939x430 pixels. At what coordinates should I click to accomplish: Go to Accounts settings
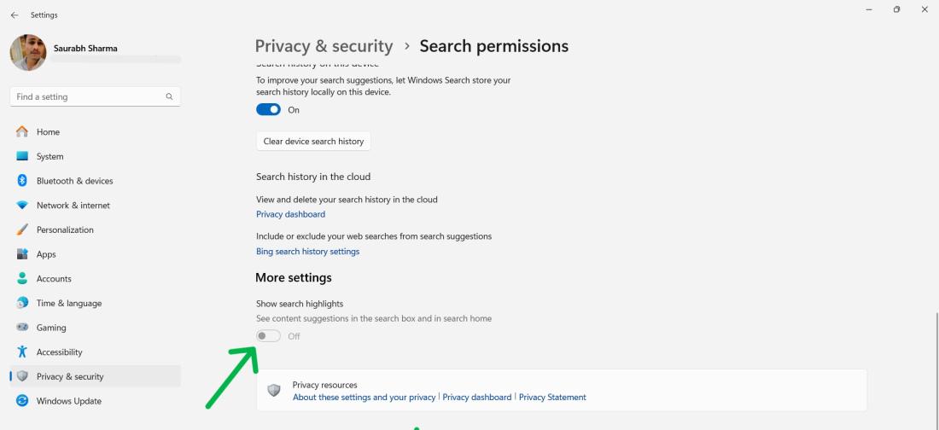[54, 279]
